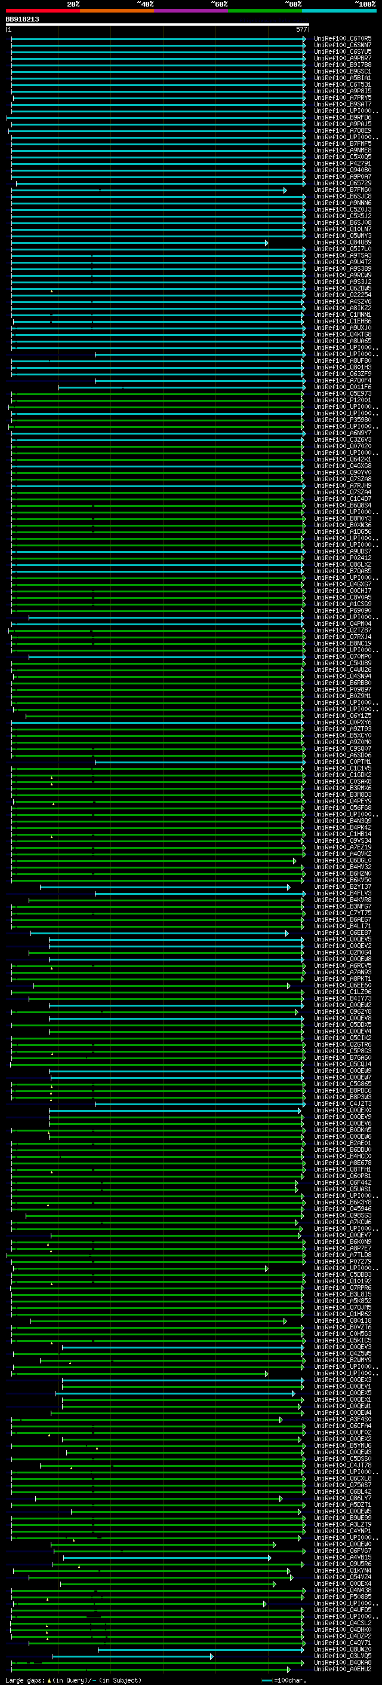Select hit label UniRef100_B6SJC8
Image resolution: width=382 pixels, height=1685 pixels.
(x=343, y=196)
